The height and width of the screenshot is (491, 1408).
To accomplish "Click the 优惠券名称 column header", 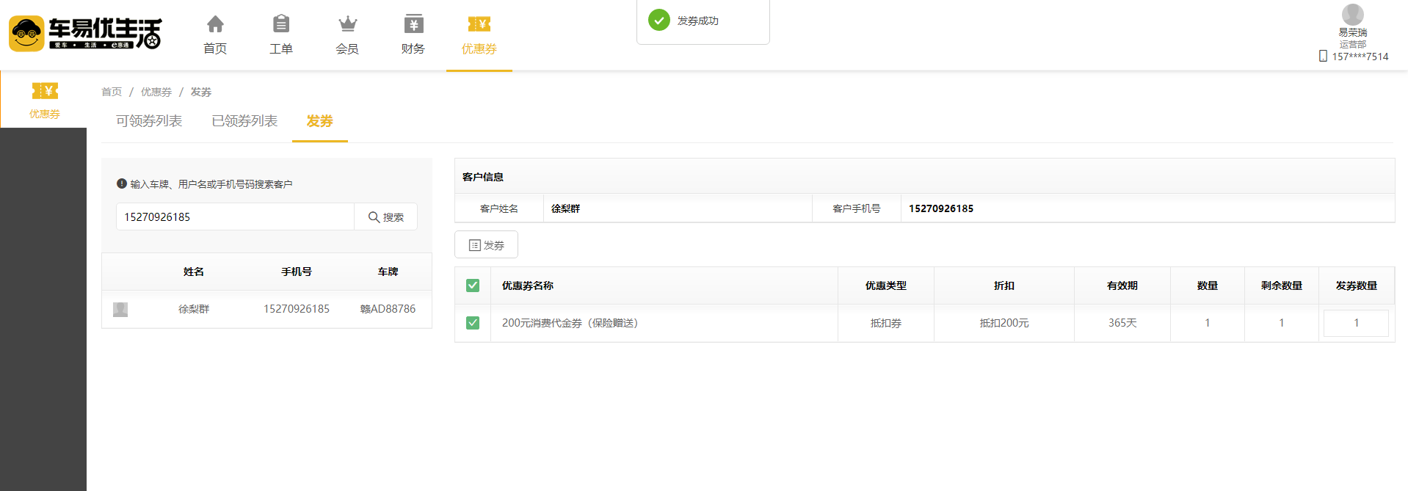I will 528,285.
